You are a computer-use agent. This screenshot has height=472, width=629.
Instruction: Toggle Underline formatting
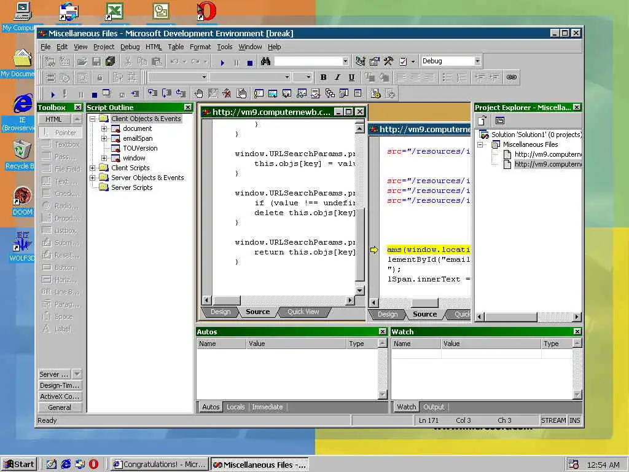pos(351,77)
